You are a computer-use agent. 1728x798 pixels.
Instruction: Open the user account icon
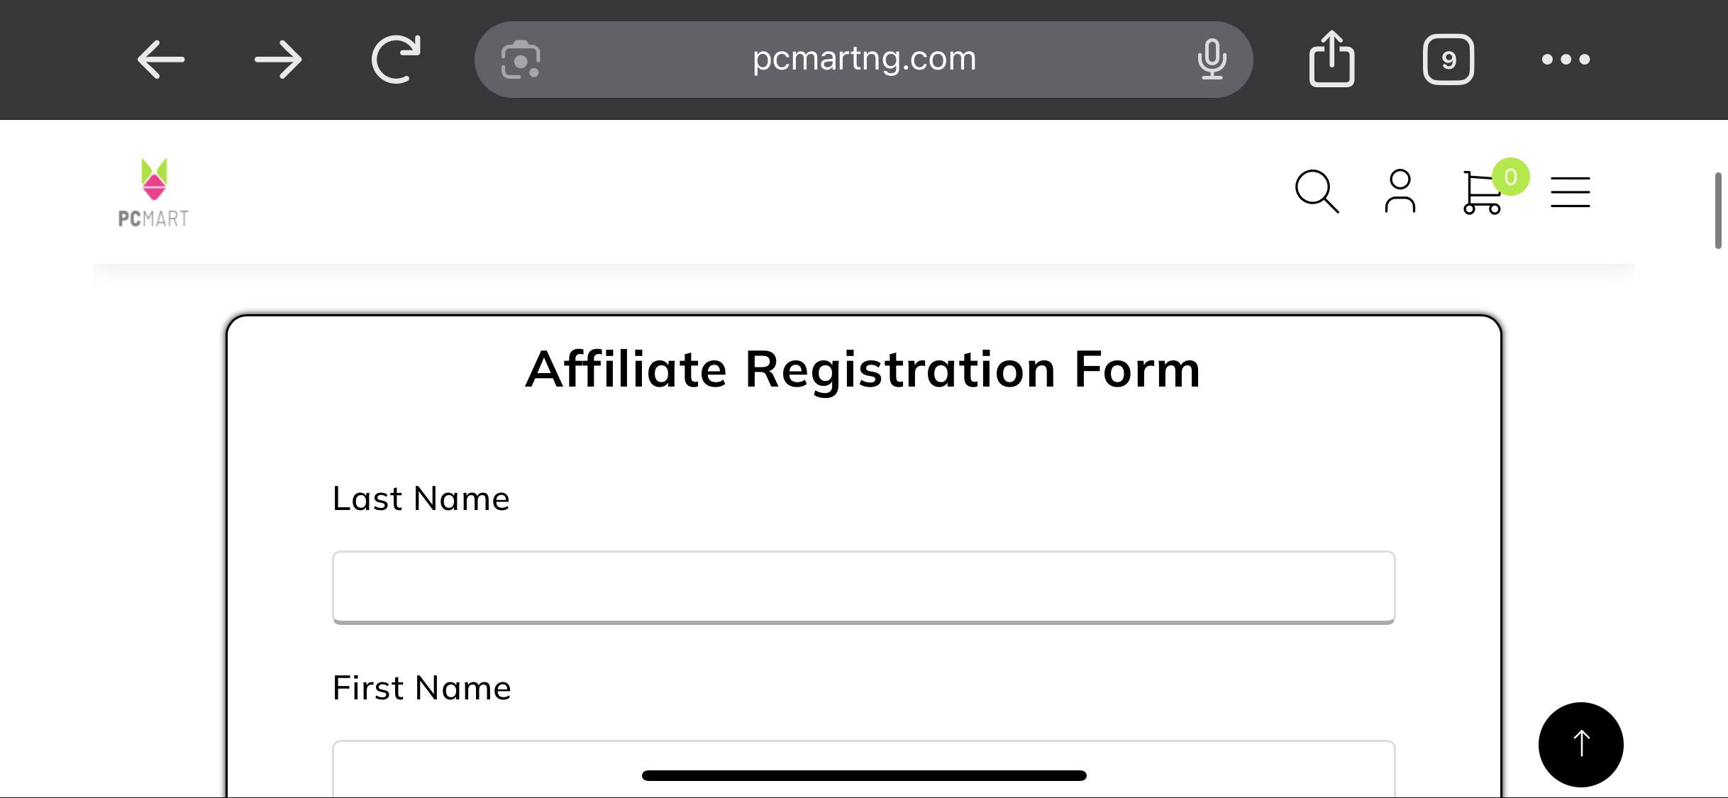[x=1400, y=192]
